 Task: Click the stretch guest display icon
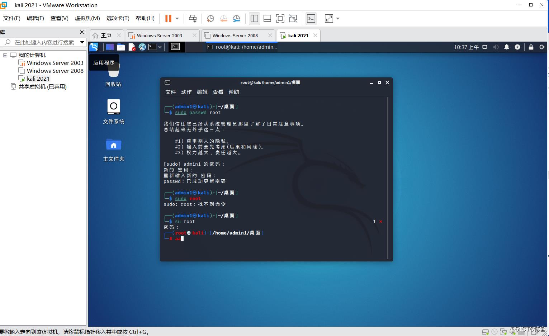click(329, 18)
